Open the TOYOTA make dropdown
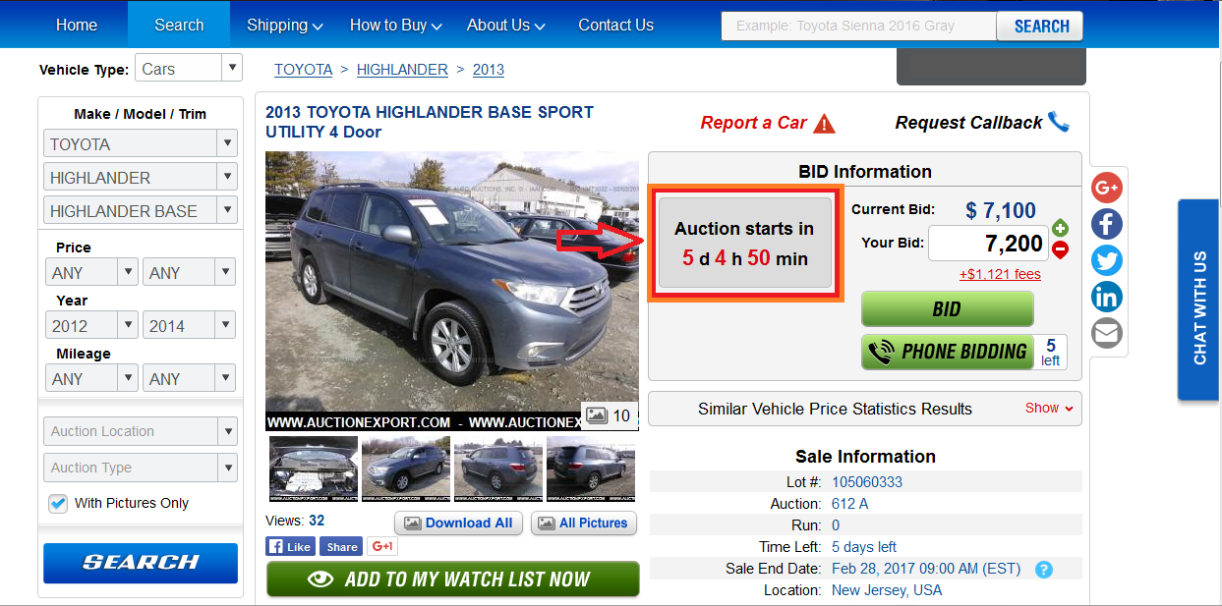 click(x=140, y=144)
